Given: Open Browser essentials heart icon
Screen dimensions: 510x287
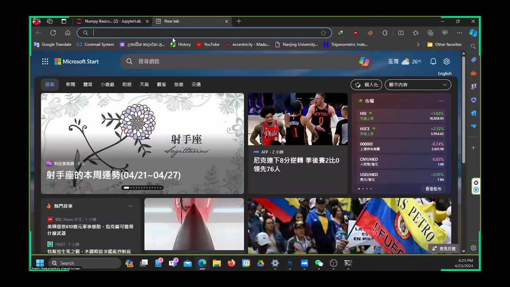Looking at the screenshot, I should 445,33.
